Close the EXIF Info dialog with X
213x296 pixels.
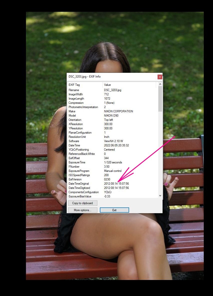160,77
